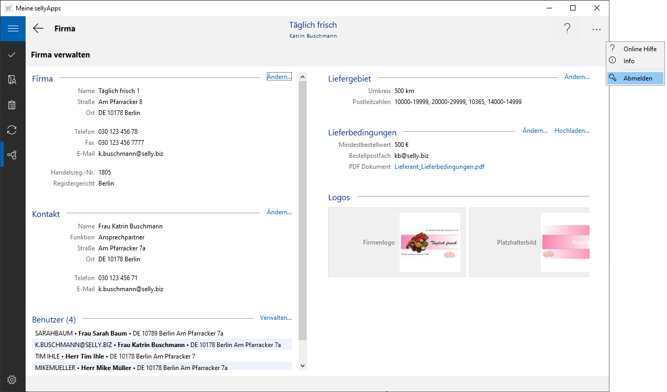
Task: Click the back arrow next to Firma
Action: pyautogui.click(x=38, y=29)
